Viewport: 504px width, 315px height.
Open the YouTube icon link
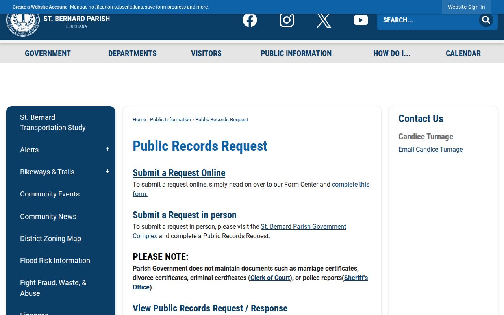point(361,20)
